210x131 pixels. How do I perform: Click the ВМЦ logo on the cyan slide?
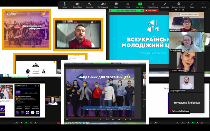click(153, 27)
